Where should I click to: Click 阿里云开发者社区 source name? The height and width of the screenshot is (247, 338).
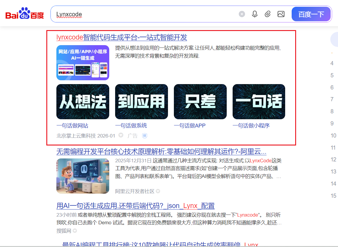click(135, 191)
